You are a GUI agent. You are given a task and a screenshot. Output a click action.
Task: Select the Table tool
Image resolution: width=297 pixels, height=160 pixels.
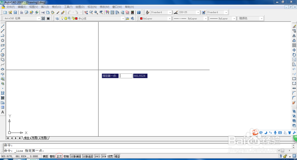click(x=3, y=107)
